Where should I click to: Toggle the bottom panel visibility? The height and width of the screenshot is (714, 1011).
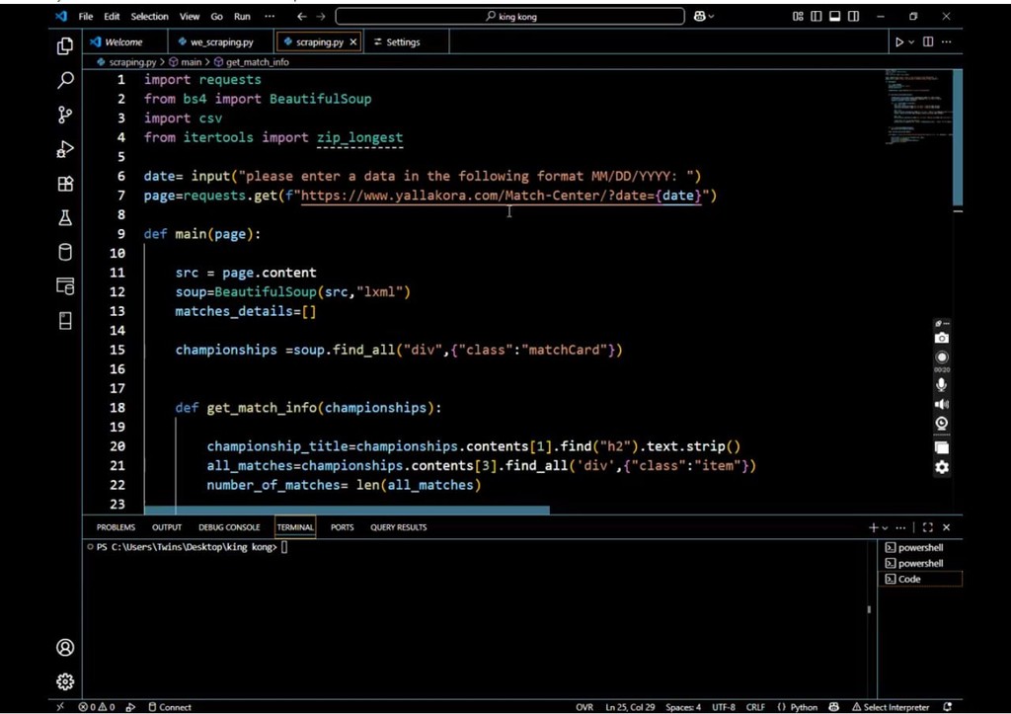tap(834, 17)
